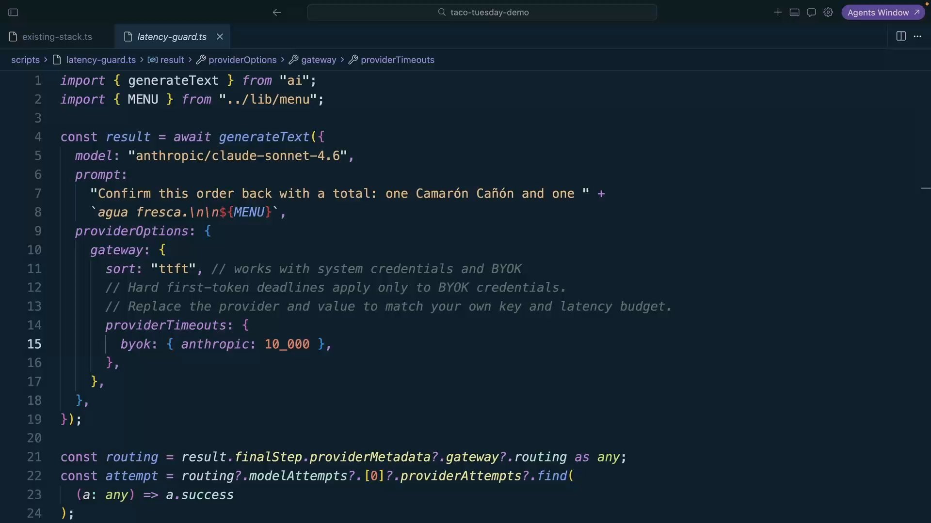The image size is (931, 523).
Task: Click generateText in the line 1 import
Action: tap(173, 80)
